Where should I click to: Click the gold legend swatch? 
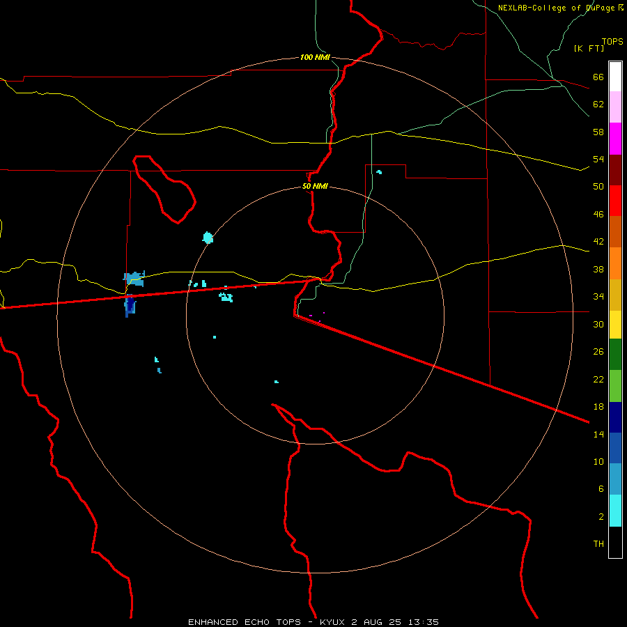point(615,295)
